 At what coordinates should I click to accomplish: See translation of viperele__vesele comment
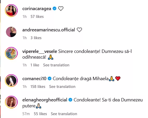56,65
